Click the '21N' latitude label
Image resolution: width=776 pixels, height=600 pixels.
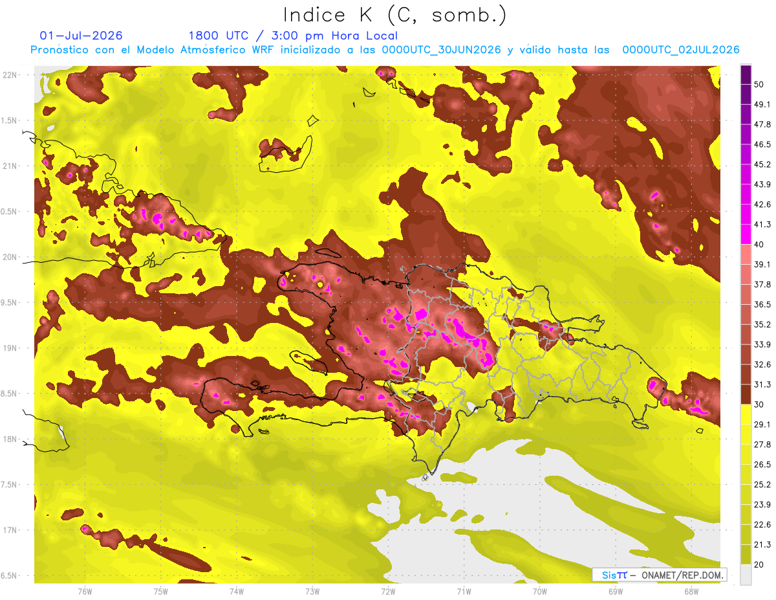(x=11, y=166)
